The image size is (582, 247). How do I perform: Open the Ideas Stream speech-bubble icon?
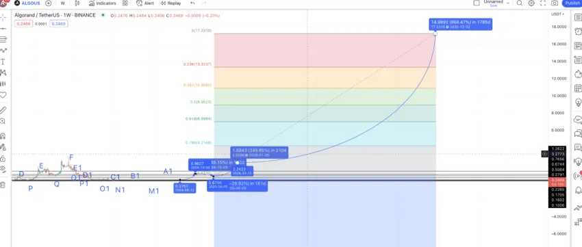point(578,148)
